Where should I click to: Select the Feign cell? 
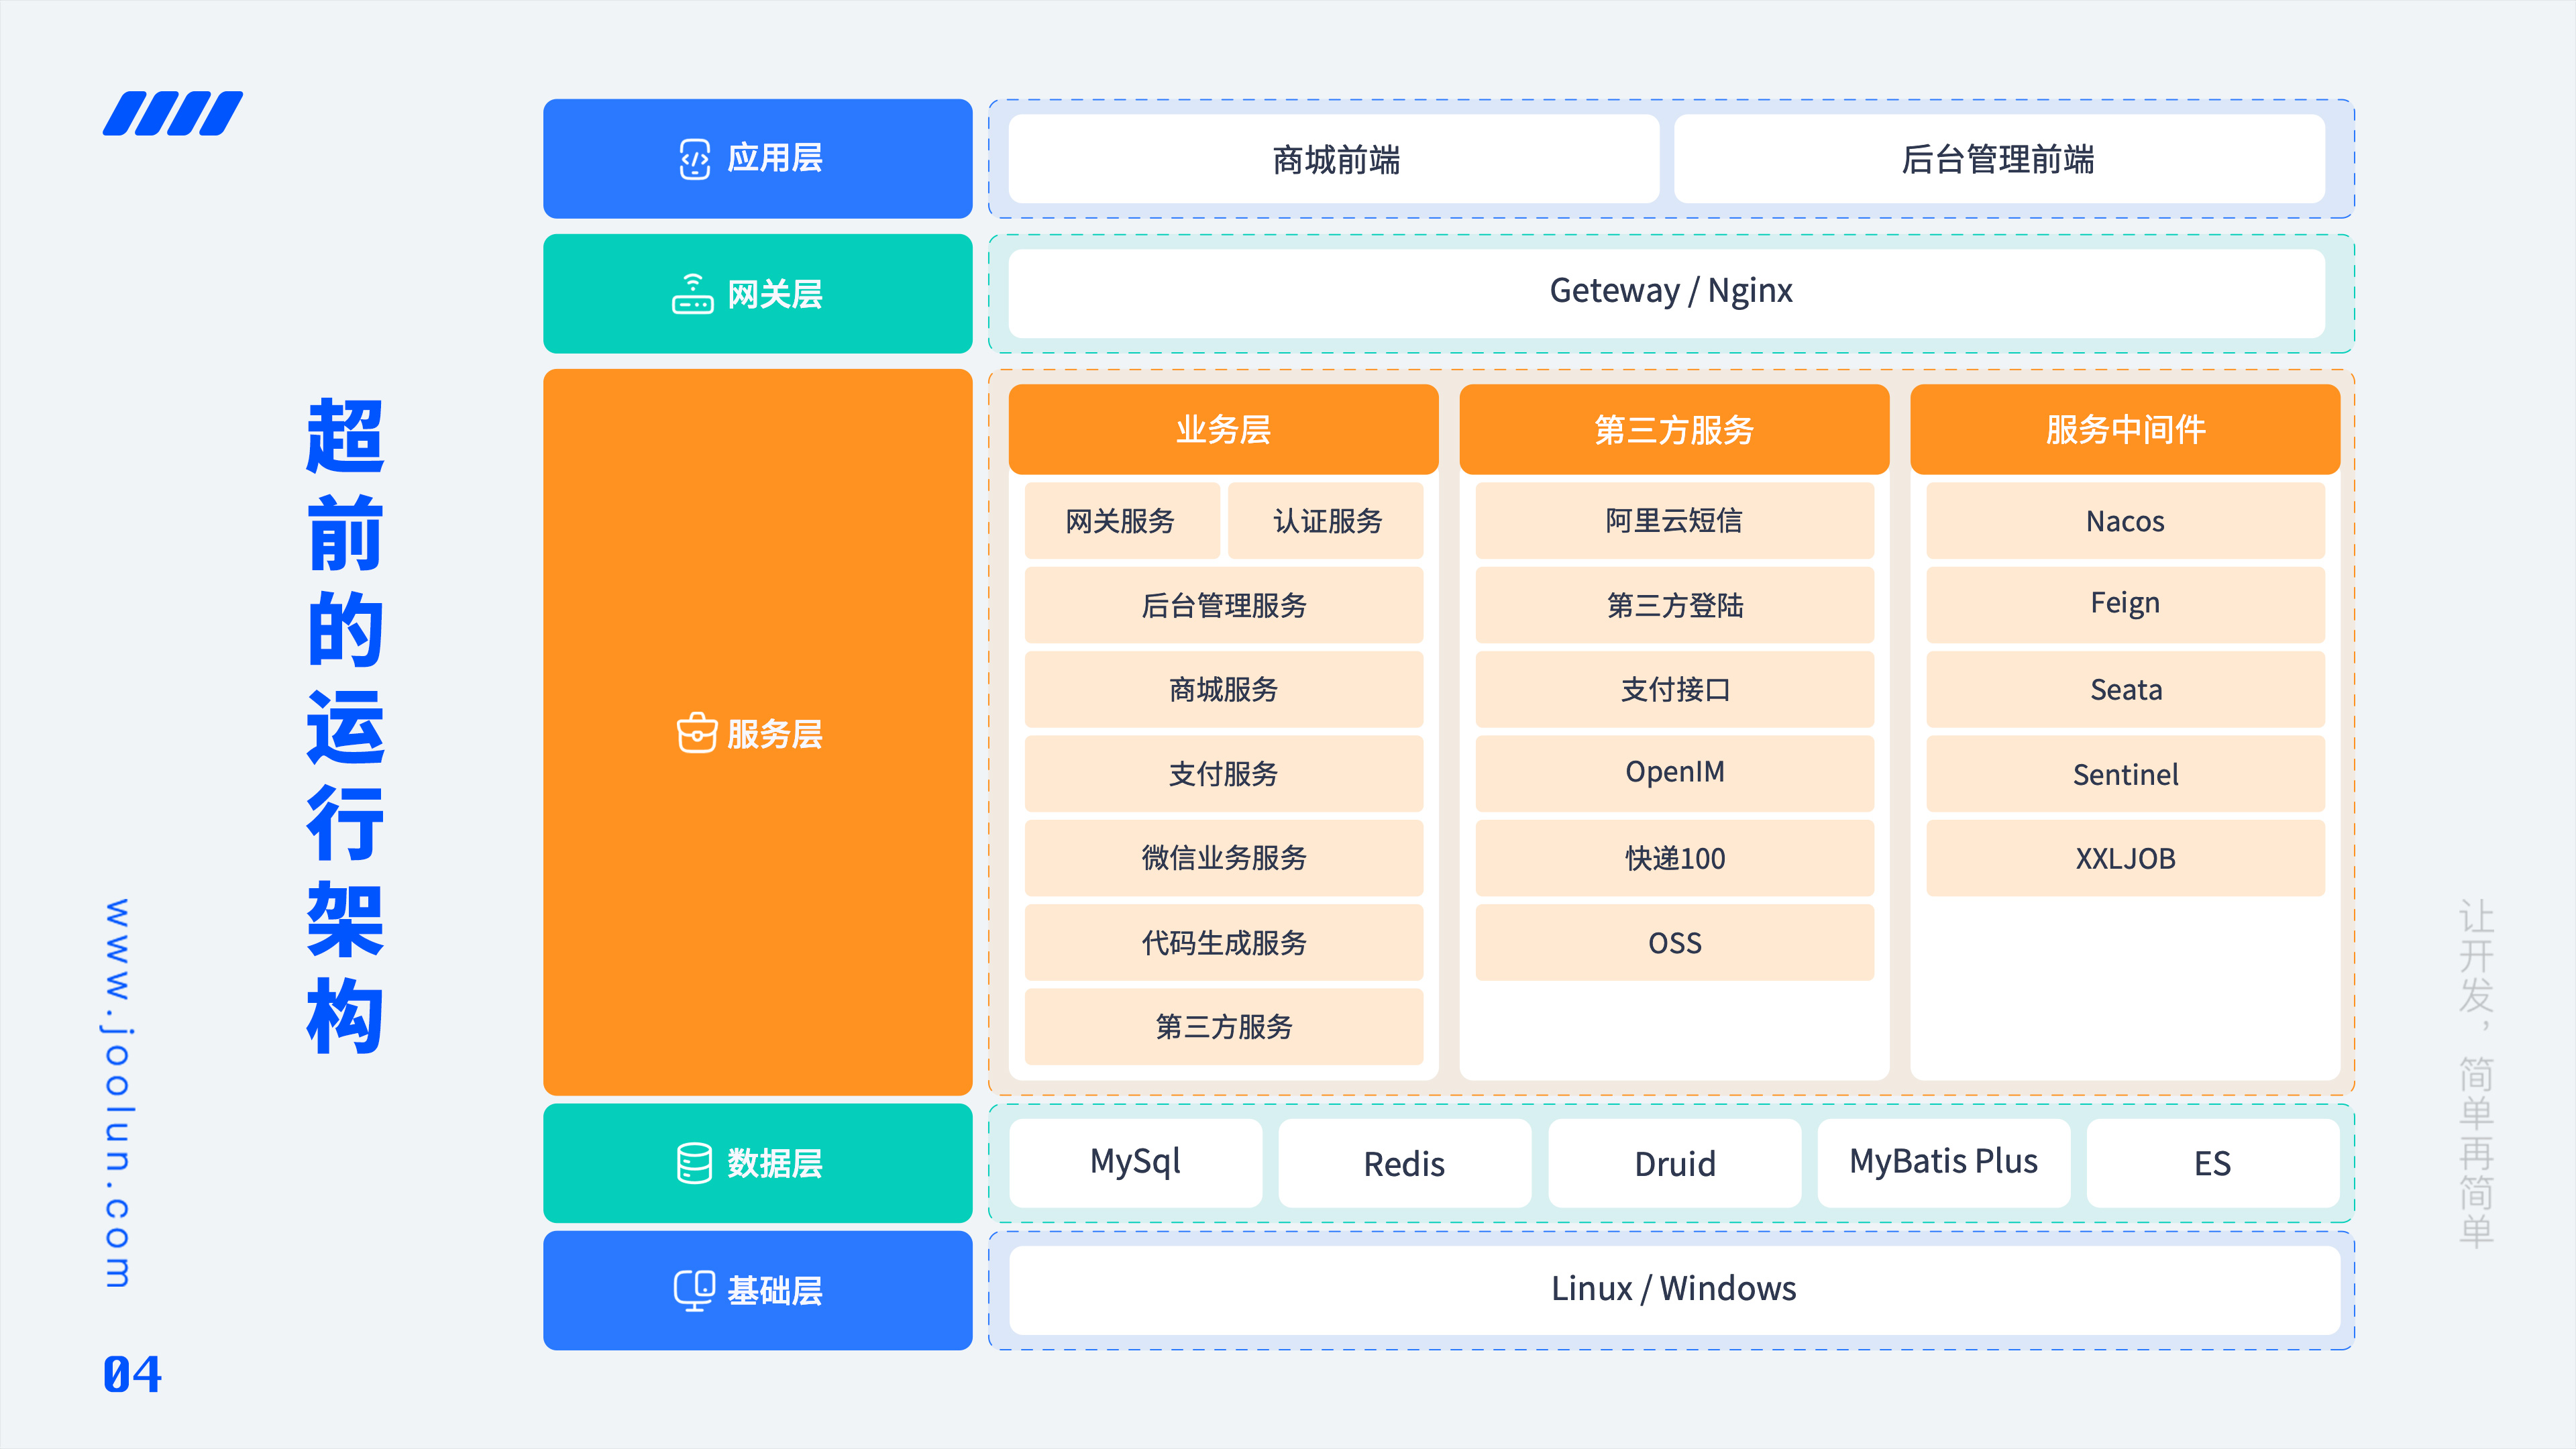click(2126, 605)
